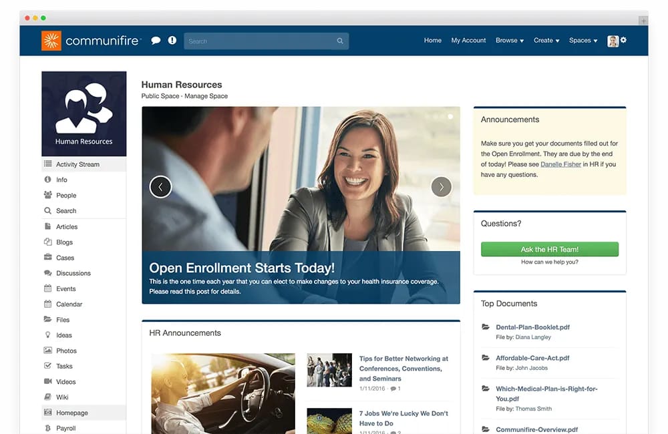668x434 pixels.
Task: Click the Info icon in sidebar
Action: coord(47,180)
